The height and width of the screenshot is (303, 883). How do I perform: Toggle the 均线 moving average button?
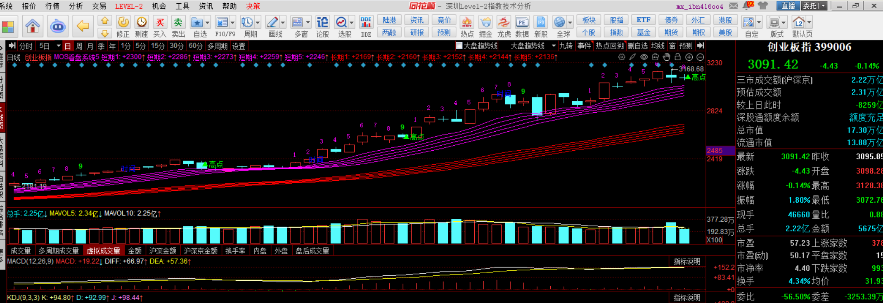[658, 46]
